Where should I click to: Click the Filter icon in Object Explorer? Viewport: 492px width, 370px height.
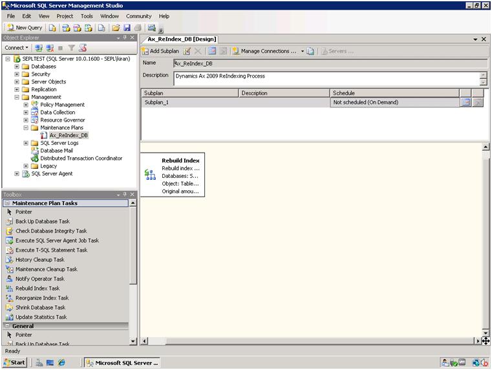pos(72,48)
